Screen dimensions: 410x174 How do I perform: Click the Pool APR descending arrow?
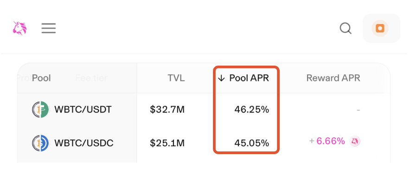[x=221, y=78]
